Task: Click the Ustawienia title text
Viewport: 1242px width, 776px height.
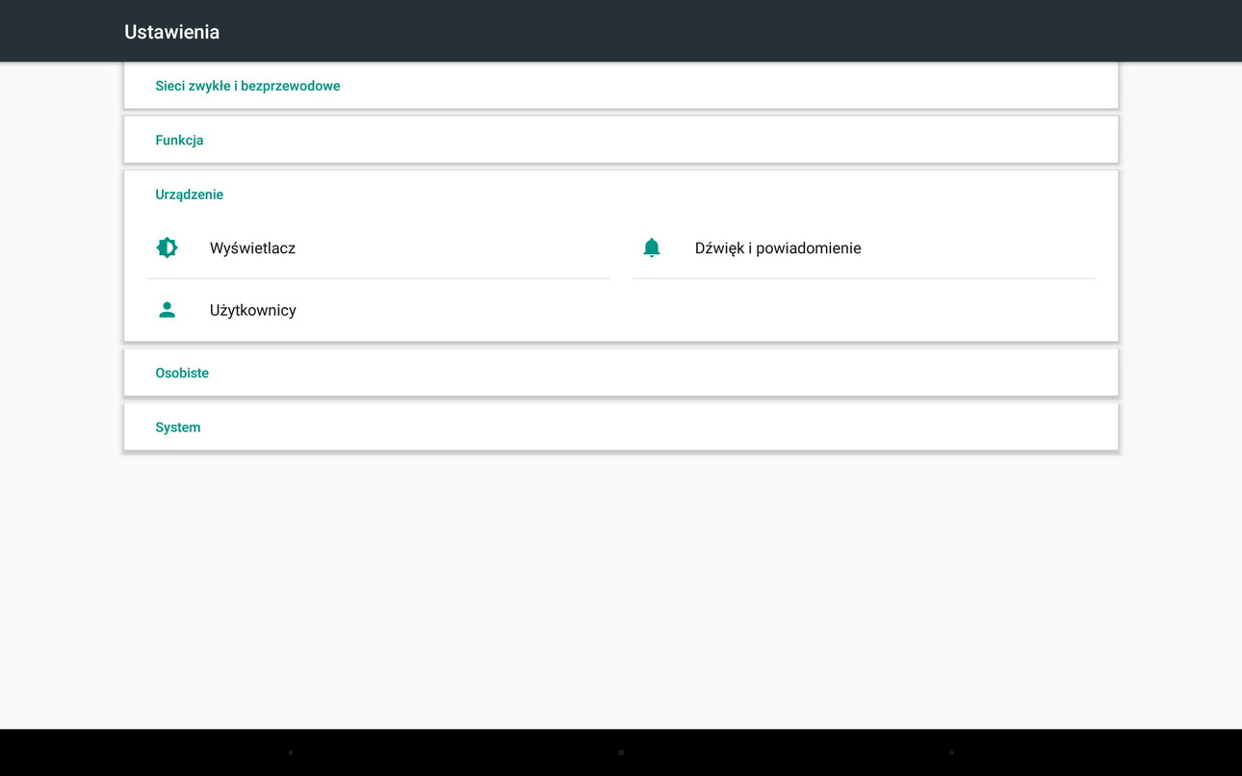Action: tap(171, 32)
